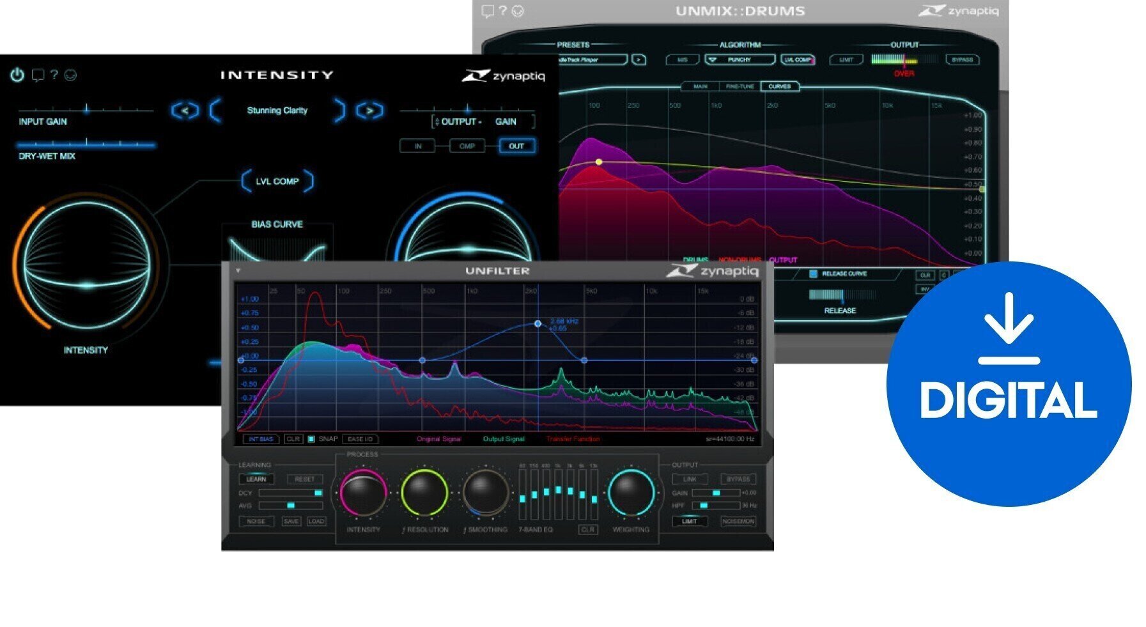Image resolution: width=1146 pixels, height=627 pixels.
Task: Select the MAIN tab in UNMIX::DRUMS
Action: (x=701, y=86)
